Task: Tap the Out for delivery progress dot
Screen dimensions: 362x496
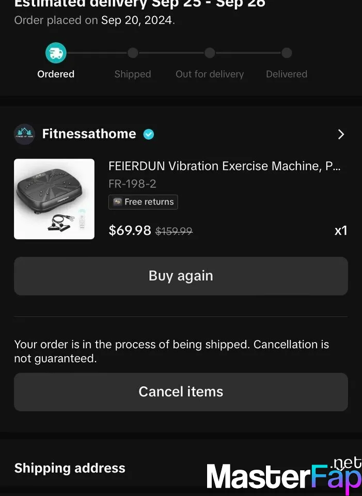Action: [x=210, y=53]
